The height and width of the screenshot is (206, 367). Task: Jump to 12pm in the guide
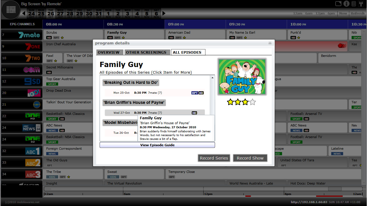[320, 13]
